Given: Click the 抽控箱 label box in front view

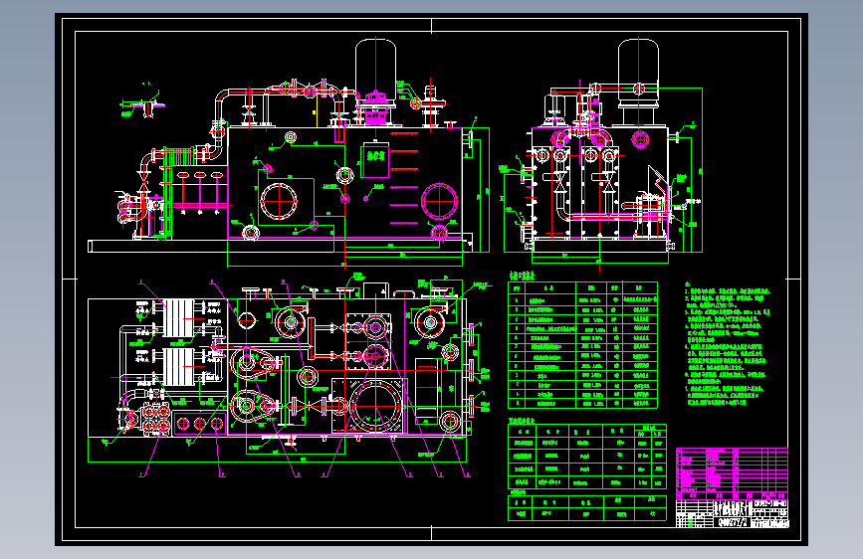Looking at the screenshot, I should click(375, 160).
